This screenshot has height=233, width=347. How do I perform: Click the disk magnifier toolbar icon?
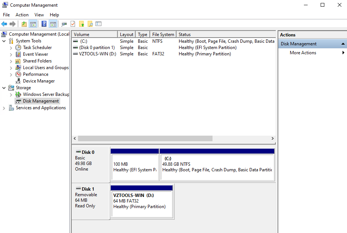click(64, 24)
